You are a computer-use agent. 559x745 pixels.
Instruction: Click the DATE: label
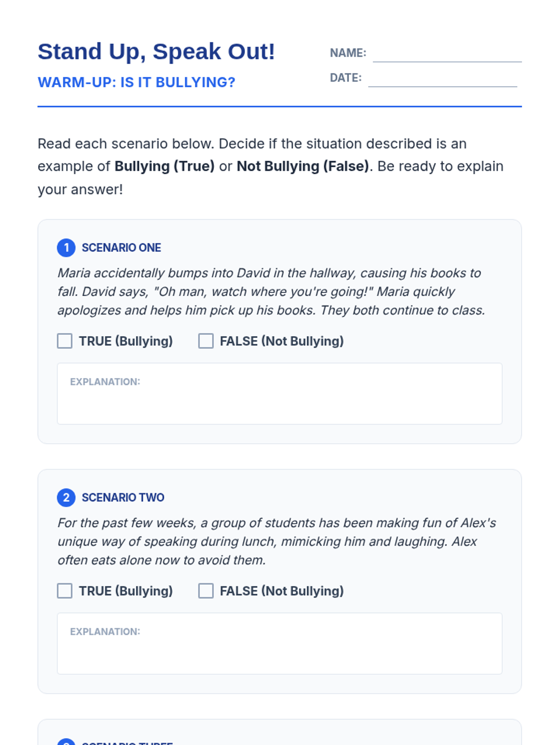point(346,78)
